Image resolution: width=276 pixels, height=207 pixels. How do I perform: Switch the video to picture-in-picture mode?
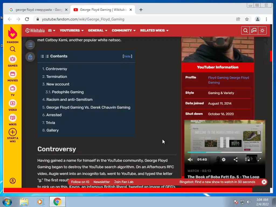[247, 160]
